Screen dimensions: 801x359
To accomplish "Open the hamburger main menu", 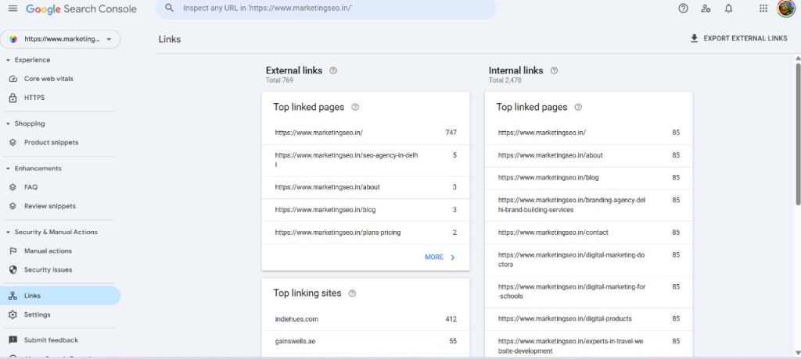I will coord(13,9).
